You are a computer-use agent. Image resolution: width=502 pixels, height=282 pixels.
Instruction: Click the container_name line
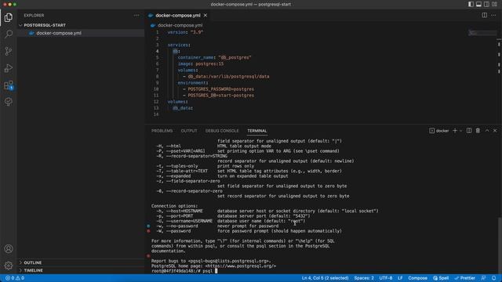(x=214, y=57)
